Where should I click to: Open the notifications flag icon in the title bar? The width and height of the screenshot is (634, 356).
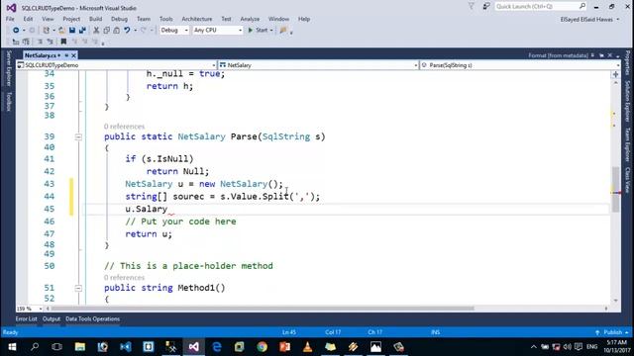(x=472, y=7)
